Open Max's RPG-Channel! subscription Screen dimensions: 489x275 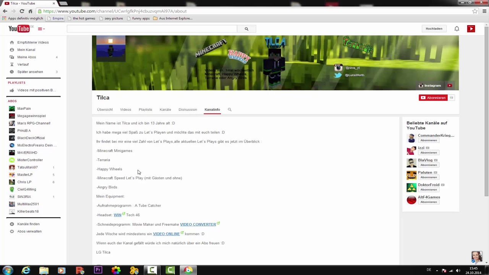pyautogui.click(x=34, y=123)
